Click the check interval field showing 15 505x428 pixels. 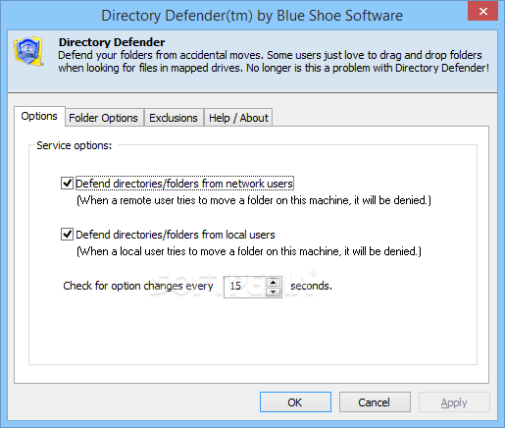pyautogui.click(x=245, y=287)
